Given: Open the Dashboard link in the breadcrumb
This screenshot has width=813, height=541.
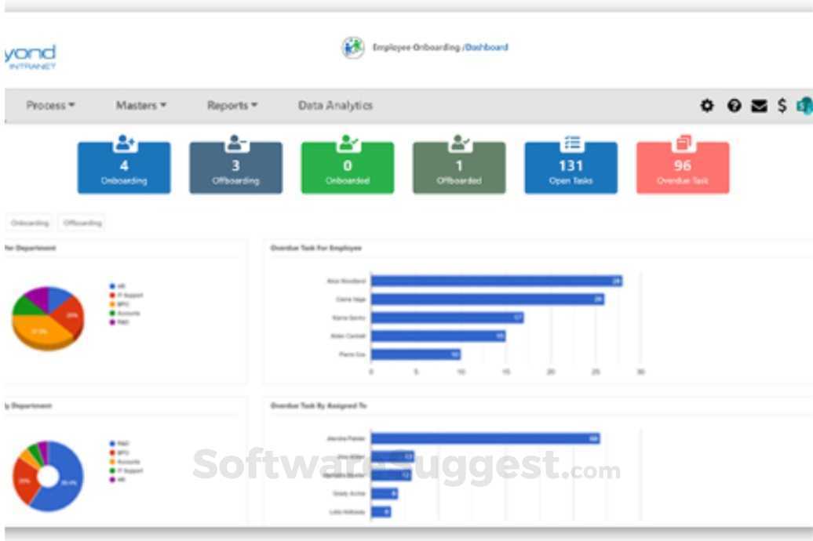Looking at the screenshot, I should point(488,47).
